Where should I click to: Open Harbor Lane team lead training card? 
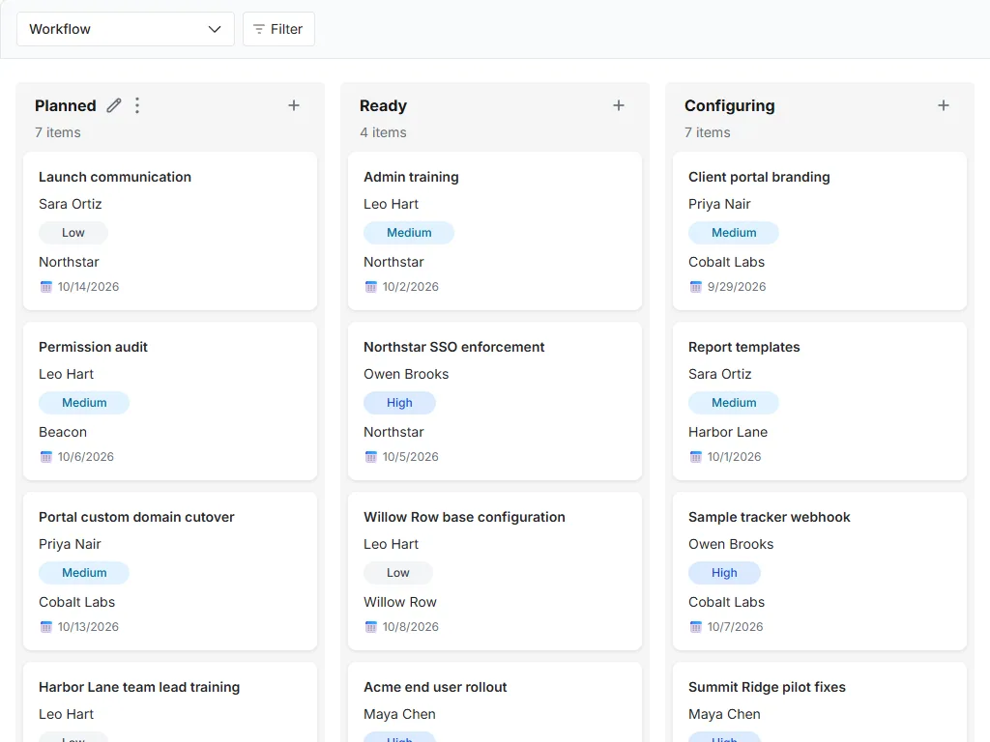[x=170, y=702]
